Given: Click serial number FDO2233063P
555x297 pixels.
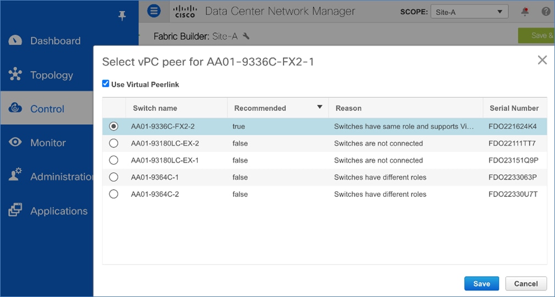Looking at the screenshot, I should tap(513, 177).
